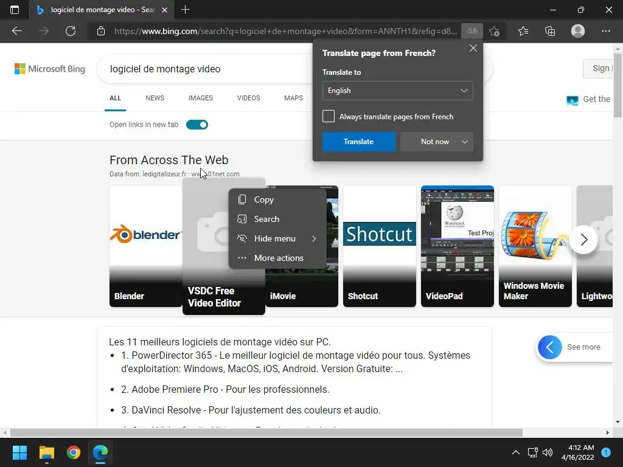Open the Windows Movie Maker card
The image size is (623, 467).
click(x=535, y=246)
